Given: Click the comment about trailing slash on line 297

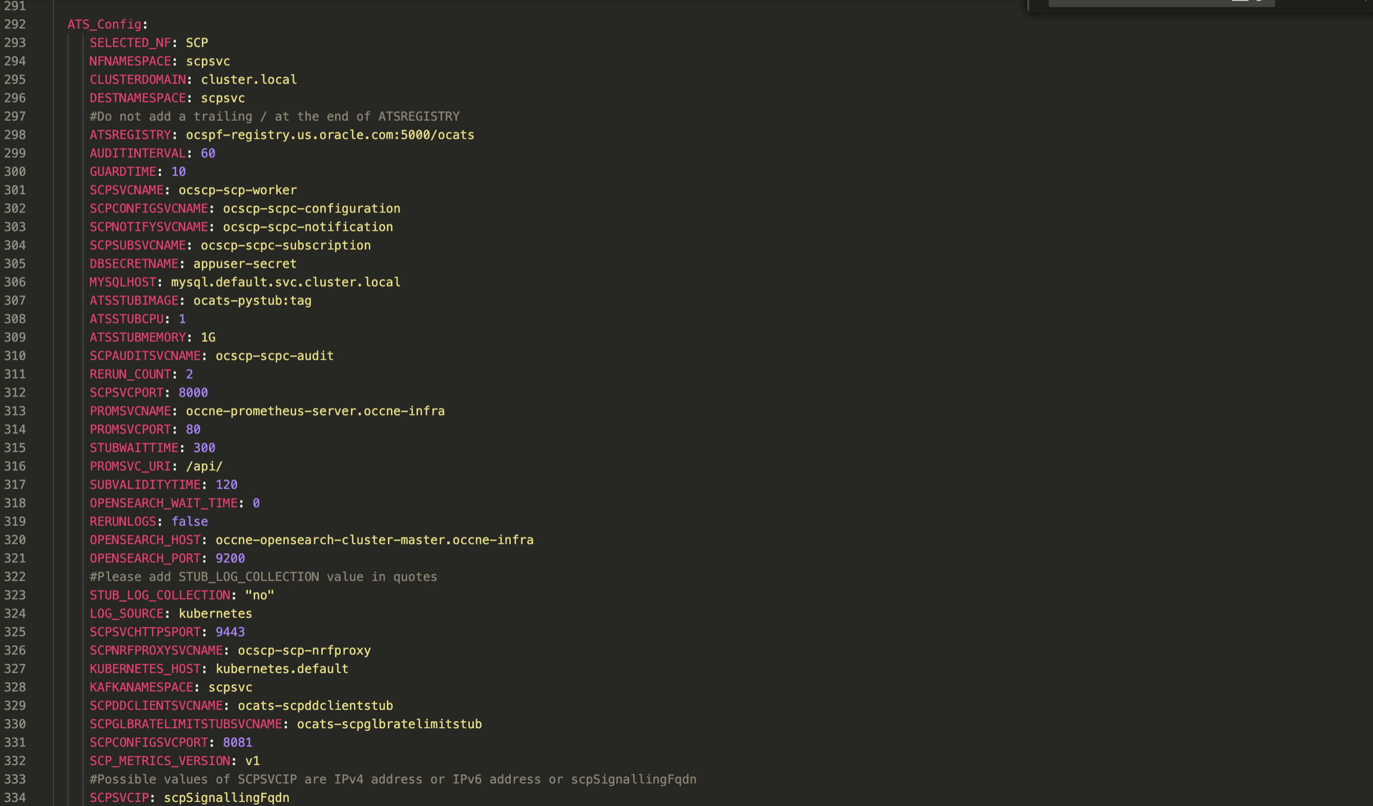Looking at the screenshot, I should tap(273, 116).
